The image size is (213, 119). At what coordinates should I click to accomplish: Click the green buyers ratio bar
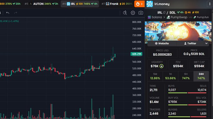pos(179,117)
